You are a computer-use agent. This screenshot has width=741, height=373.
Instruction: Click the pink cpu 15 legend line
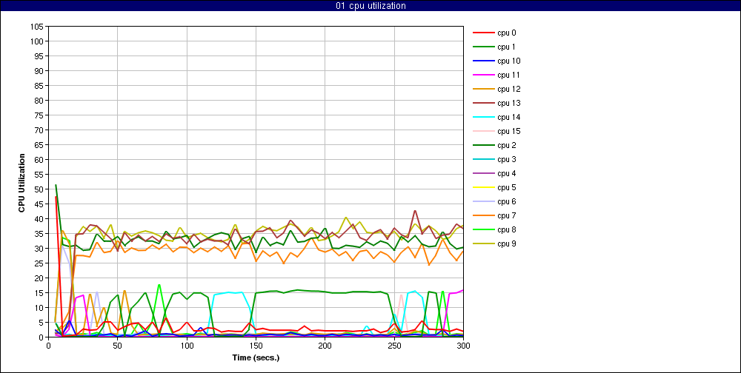click(483, 131)
